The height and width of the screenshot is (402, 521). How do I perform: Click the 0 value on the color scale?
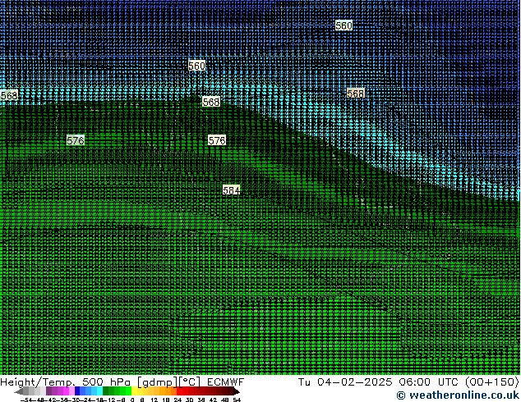coord(132,400)
